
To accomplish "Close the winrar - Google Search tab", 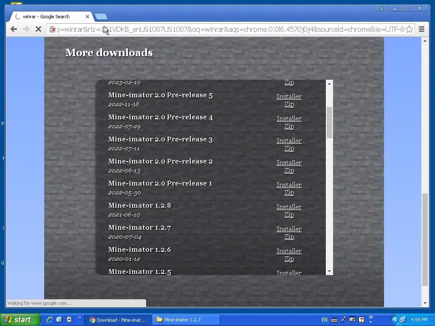I will click(x=88, y=17).
